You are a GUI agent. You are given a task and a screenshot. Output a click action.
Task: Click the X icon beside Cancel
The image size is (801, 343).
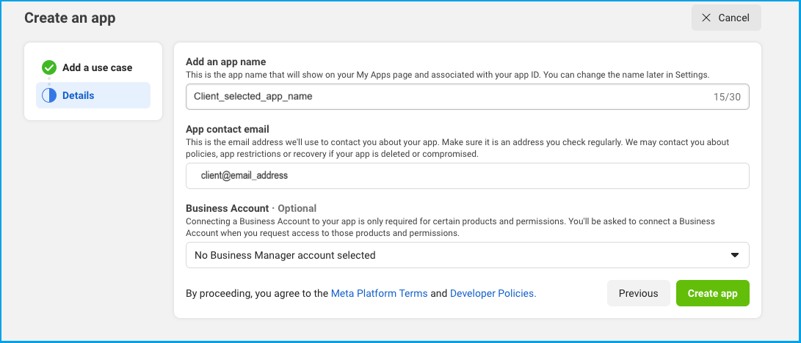pos(706,18)
